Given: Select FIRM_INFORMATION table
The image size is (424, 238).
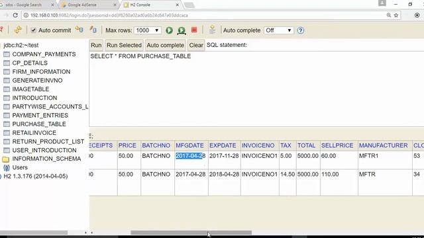Looking at the screenshot, I should [41, 72].
